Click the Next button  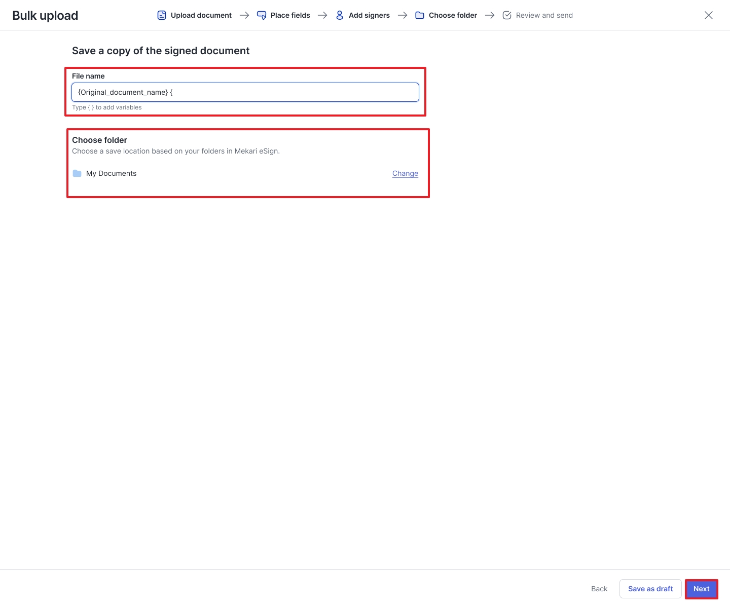click(701, 589)
